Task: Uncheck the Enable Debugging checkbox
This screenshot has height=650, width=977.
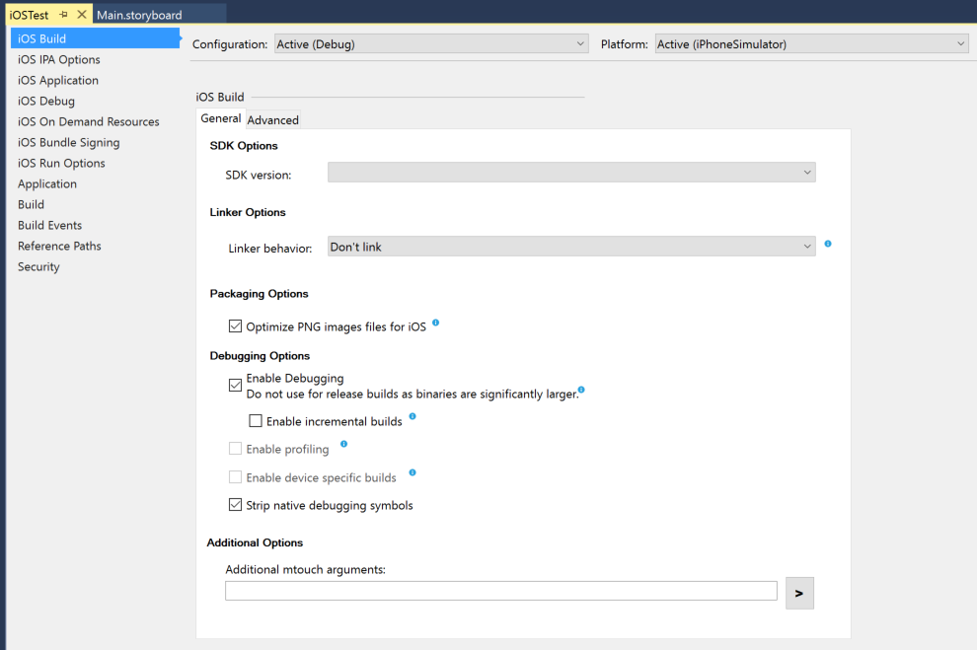Action: coord(235,386)
